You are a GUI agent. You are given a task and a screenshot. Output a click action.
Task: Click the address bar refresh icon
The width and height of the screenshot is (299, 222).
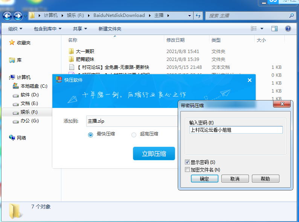pyautogui.click(x=198, y=16)
